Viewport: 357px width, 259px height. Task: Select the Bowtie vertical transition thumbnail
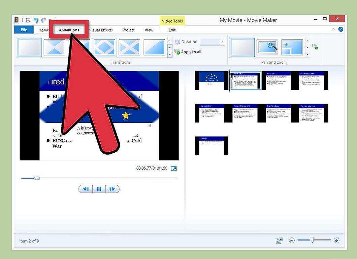point(54,47)
